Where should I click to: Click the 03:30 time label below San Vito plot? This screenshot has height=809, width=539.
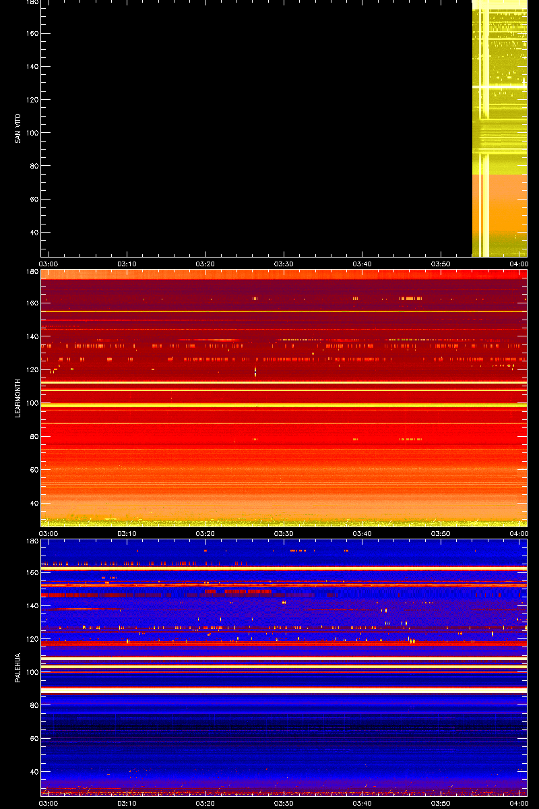click(284, 264)
